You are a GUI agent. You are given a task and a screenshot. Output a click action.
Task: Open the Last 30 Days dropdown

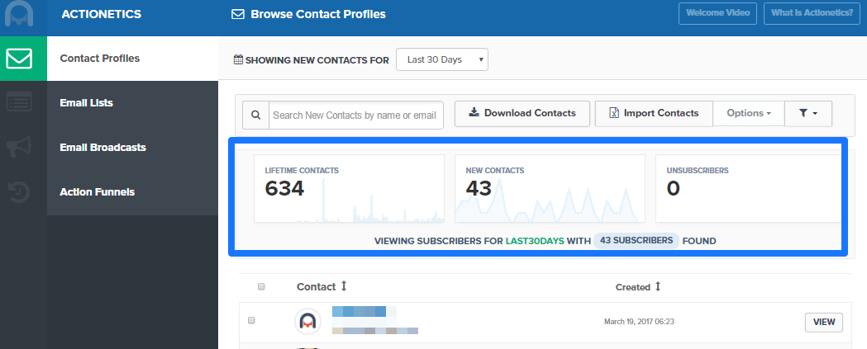442,59
